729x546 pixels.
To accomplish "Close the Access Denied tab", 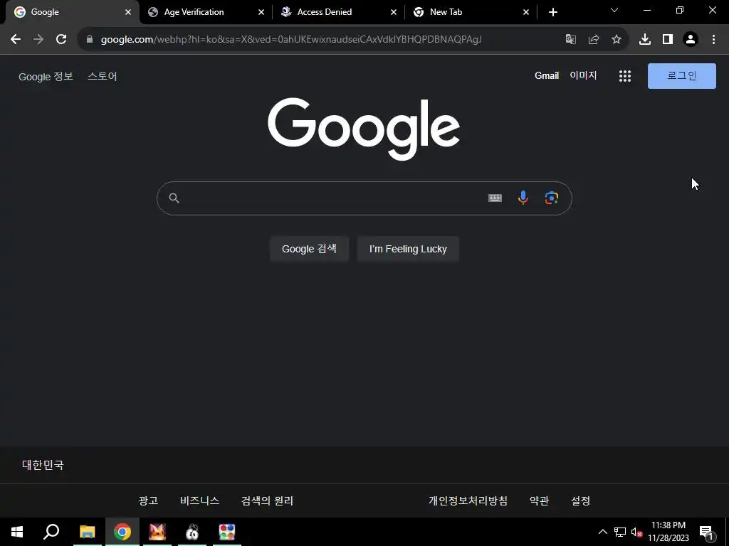I will tap(393, 12).
